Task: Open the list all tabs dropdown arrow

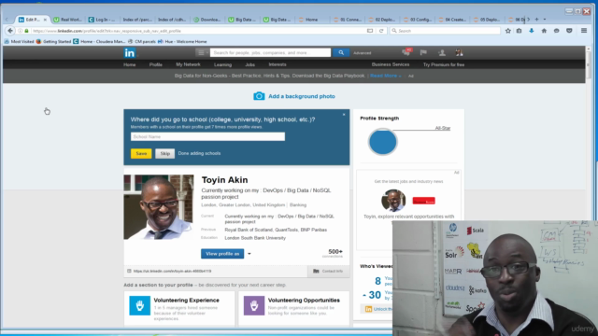Action: pyautogui.click(x=545, y=19)
